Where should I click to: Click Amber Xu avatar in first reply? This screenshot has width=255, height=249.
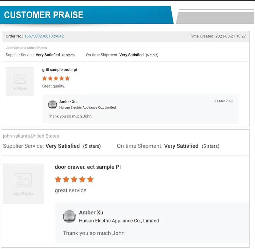52,105
